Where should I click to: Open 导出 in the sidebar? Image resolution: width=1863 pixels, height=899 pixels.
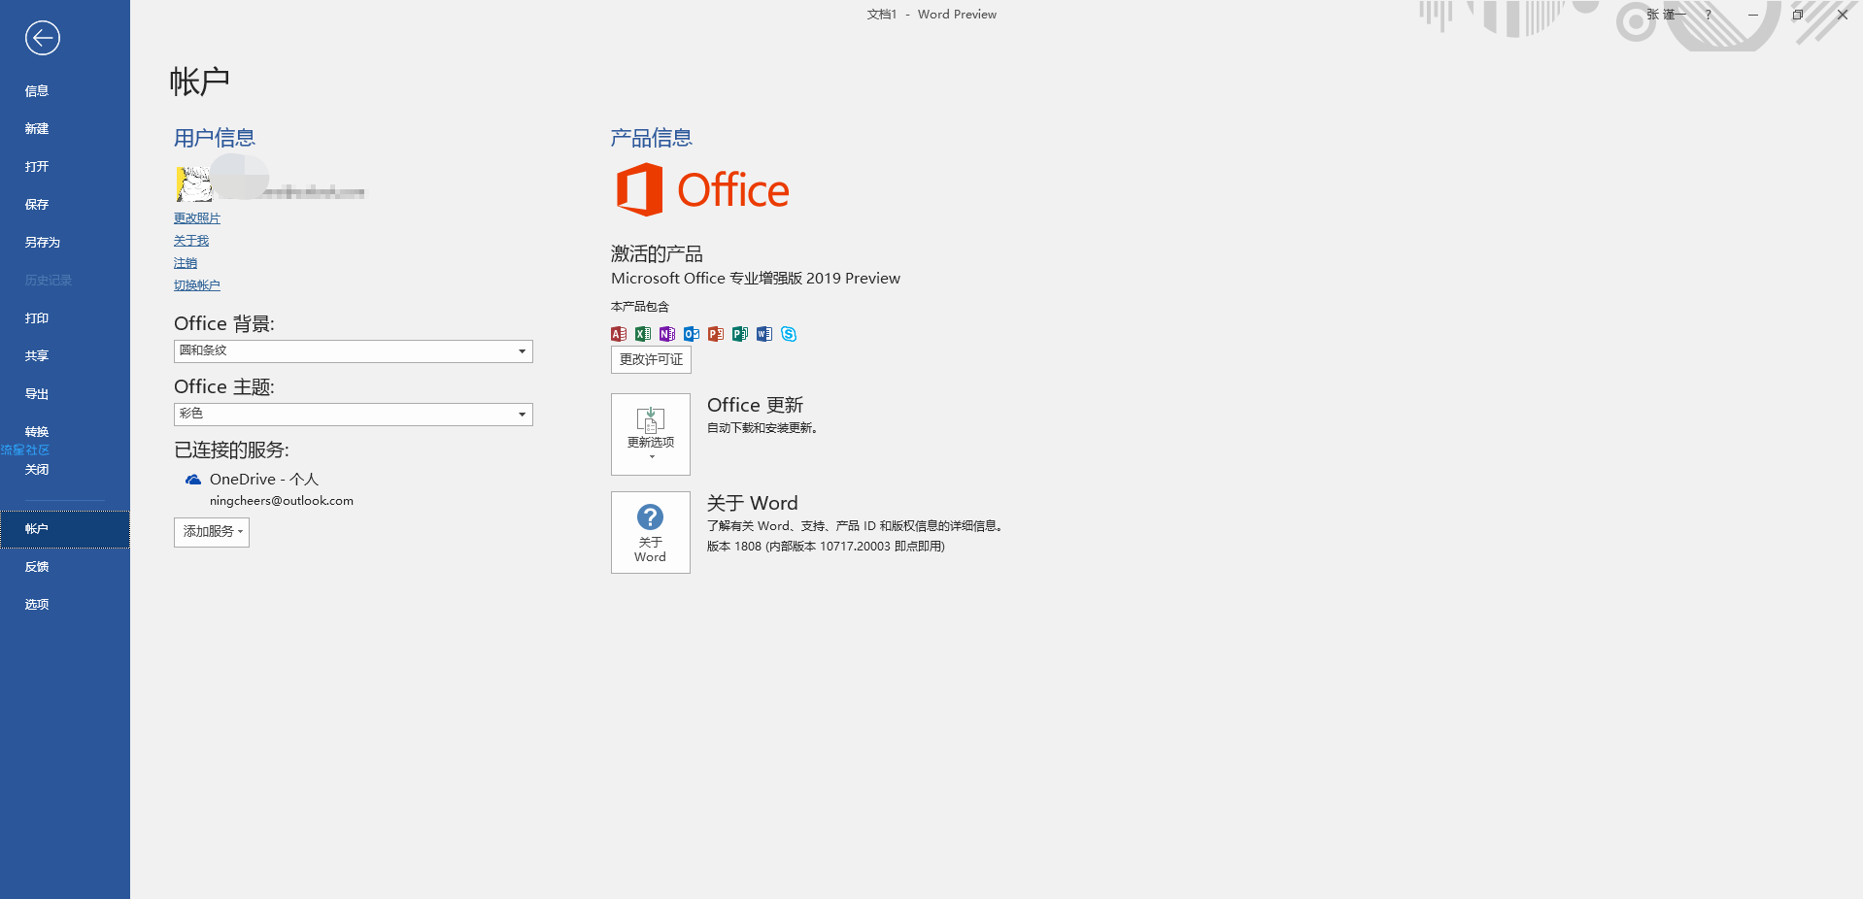pyautogui.click(x=65, y=394)
